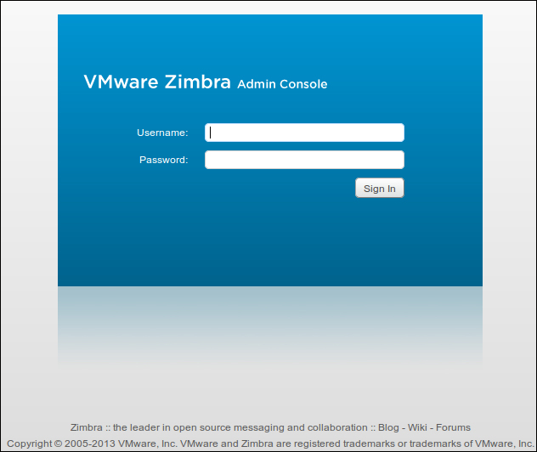
Task: Click the right end of the Password field
Action: pos(398,160)
